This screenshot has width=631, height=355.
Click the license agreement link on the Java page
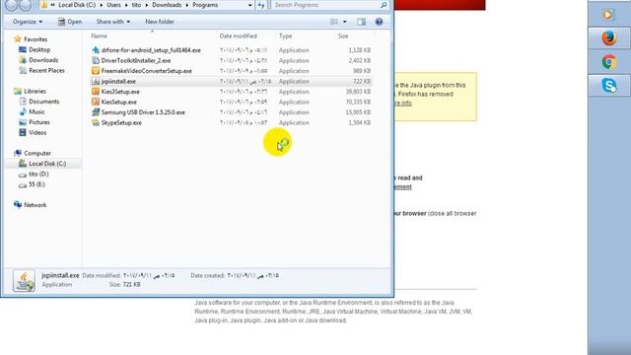tap(402, 186)
